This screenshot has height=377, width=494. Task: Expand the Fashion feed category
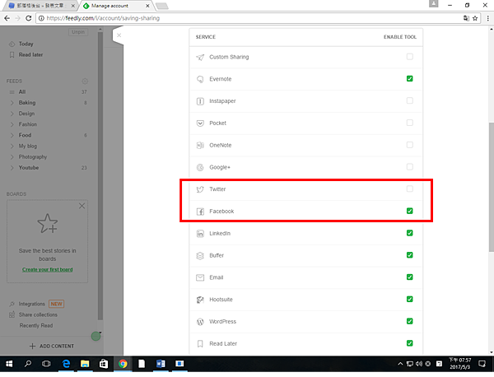12,124
